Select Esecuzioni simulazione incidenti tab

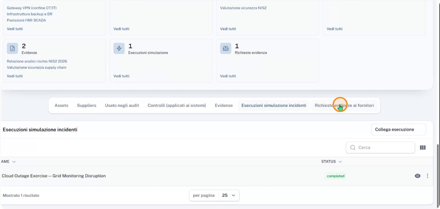(x=274, y=105)
